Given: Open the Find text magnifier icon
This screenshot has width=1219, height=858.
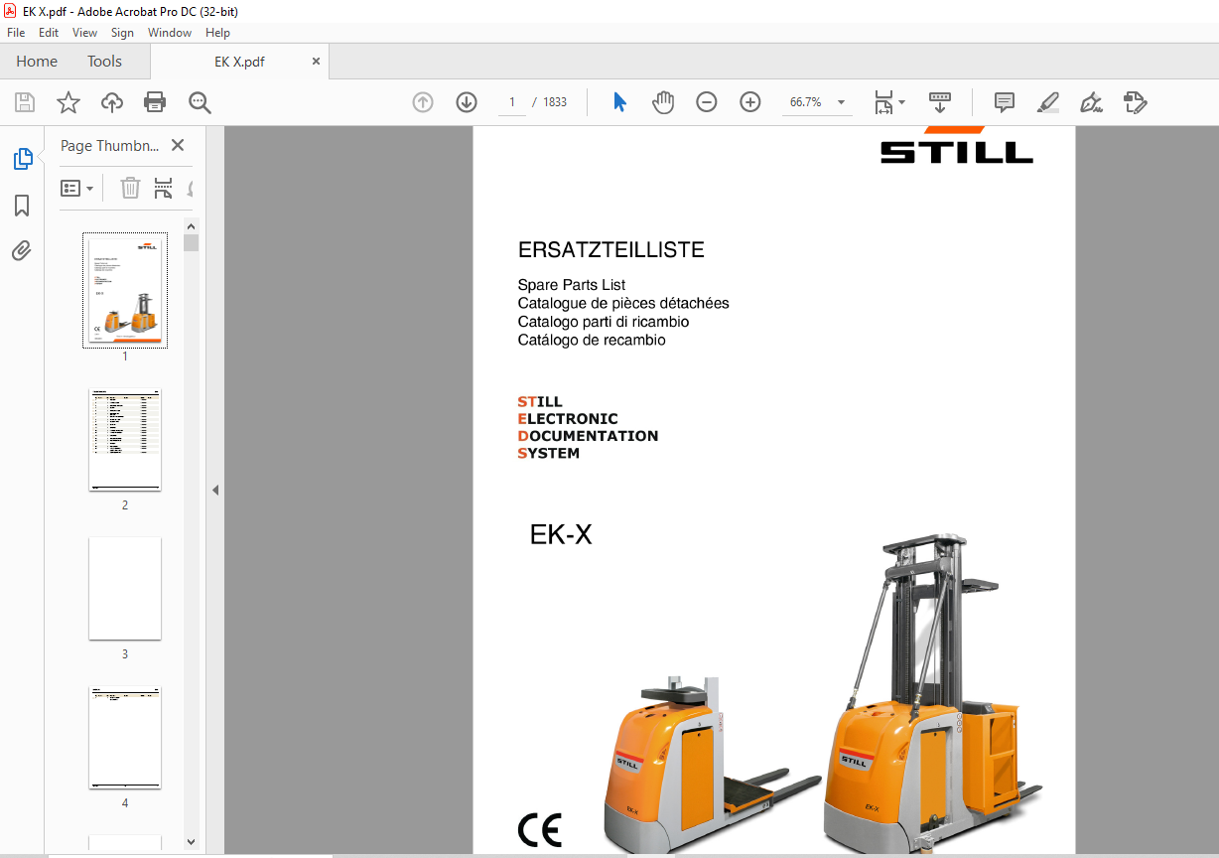Looking at the screenshot, I should (200, 102).
